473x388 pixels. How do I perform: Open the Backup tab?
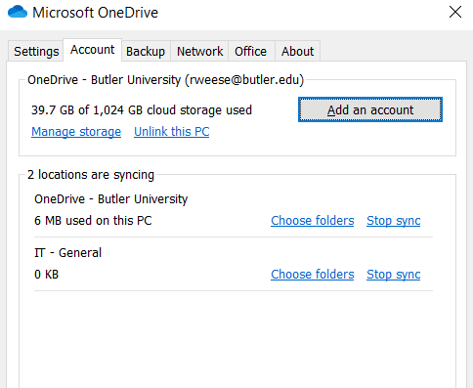coord(146,51)
